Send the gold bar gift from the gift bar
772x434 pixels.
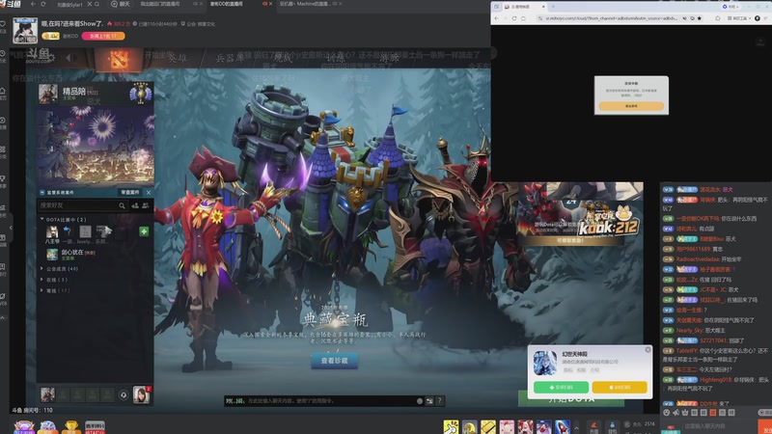click(488, 427)
